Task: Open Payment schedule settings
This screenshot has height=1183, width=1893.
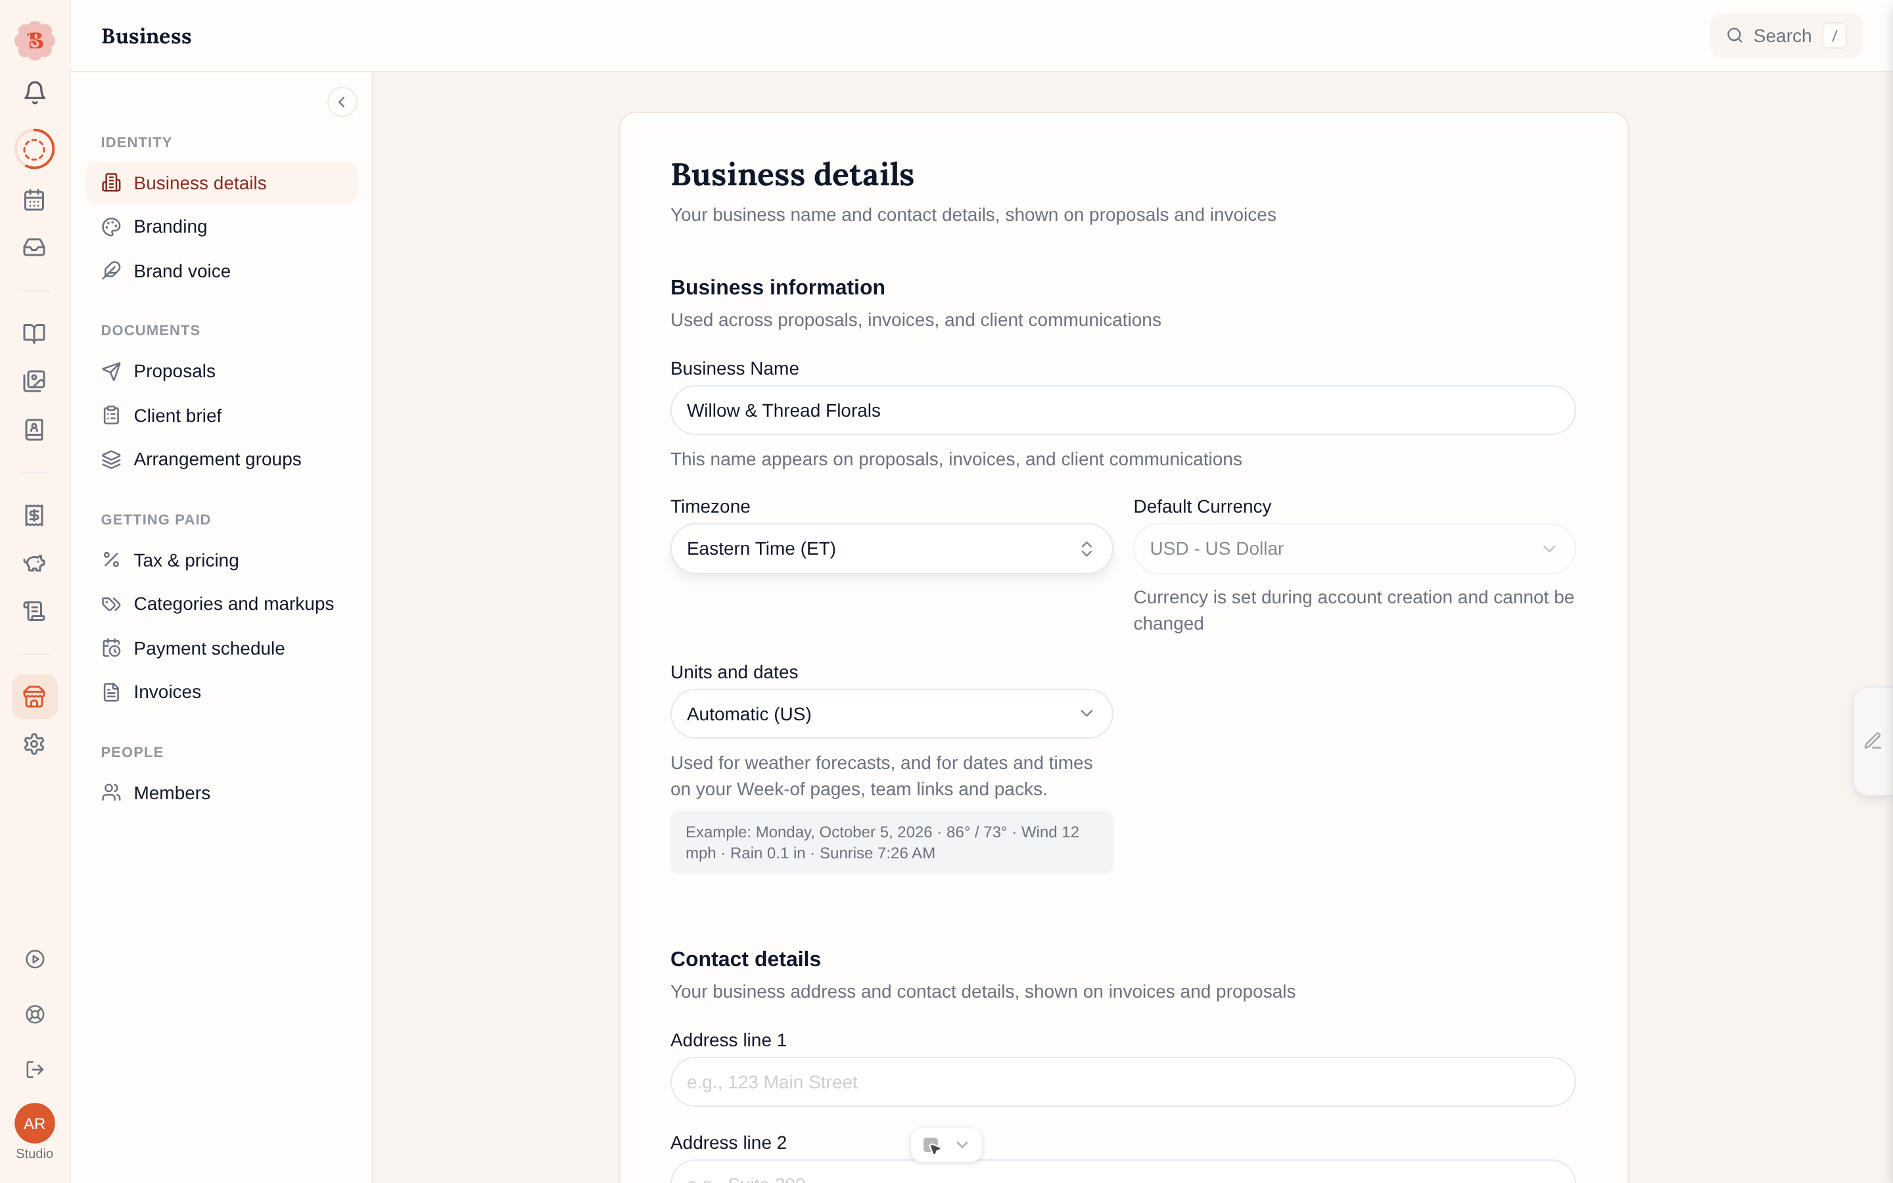Action: pyautogui.click(x=222, y=649)
